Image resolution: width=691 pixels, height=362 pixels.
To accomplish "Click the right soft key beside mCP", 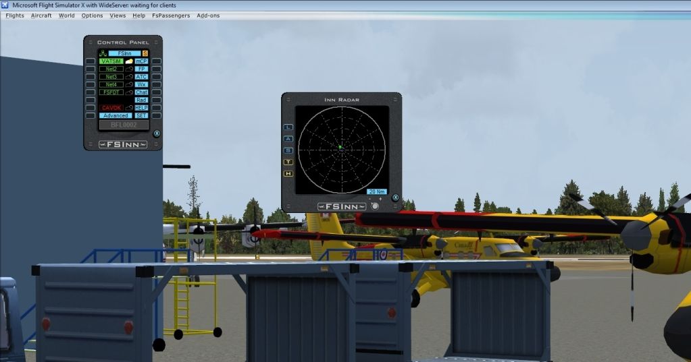I will point(157,61).
